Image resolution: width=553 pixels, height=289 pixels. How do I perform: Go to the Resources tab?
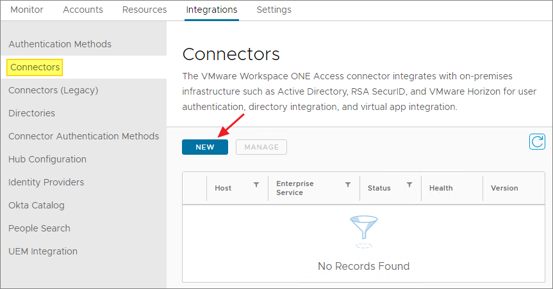(x=144, y=10)
